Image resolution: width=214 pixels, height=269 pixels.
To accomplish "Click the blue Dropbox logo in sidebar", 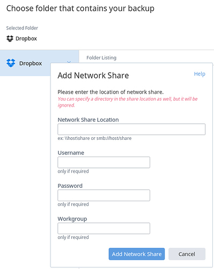I will tap(11, 63).
